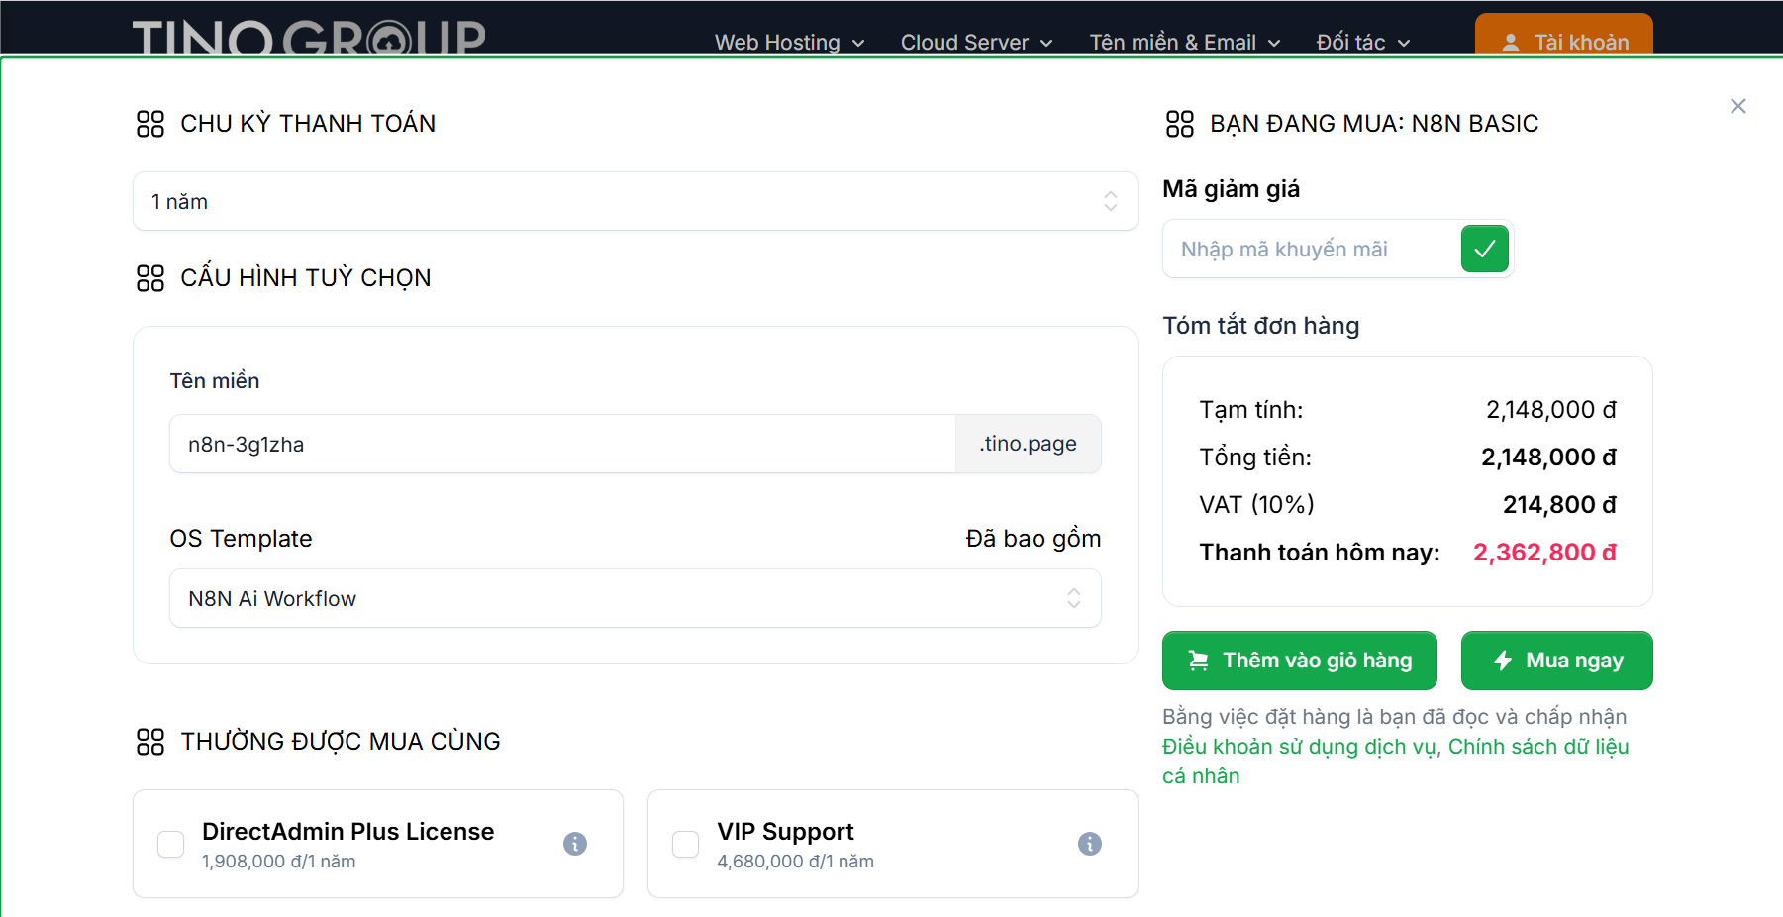Open the Web Hosting menu
Viewport: 1783px width, 917px height.
pyautogui.click(x=789, y=42)
